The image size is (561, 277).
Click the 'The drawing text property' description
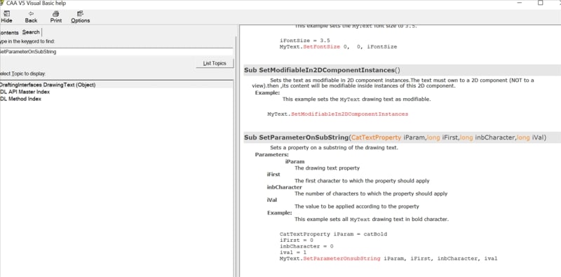tap(327, 168)
